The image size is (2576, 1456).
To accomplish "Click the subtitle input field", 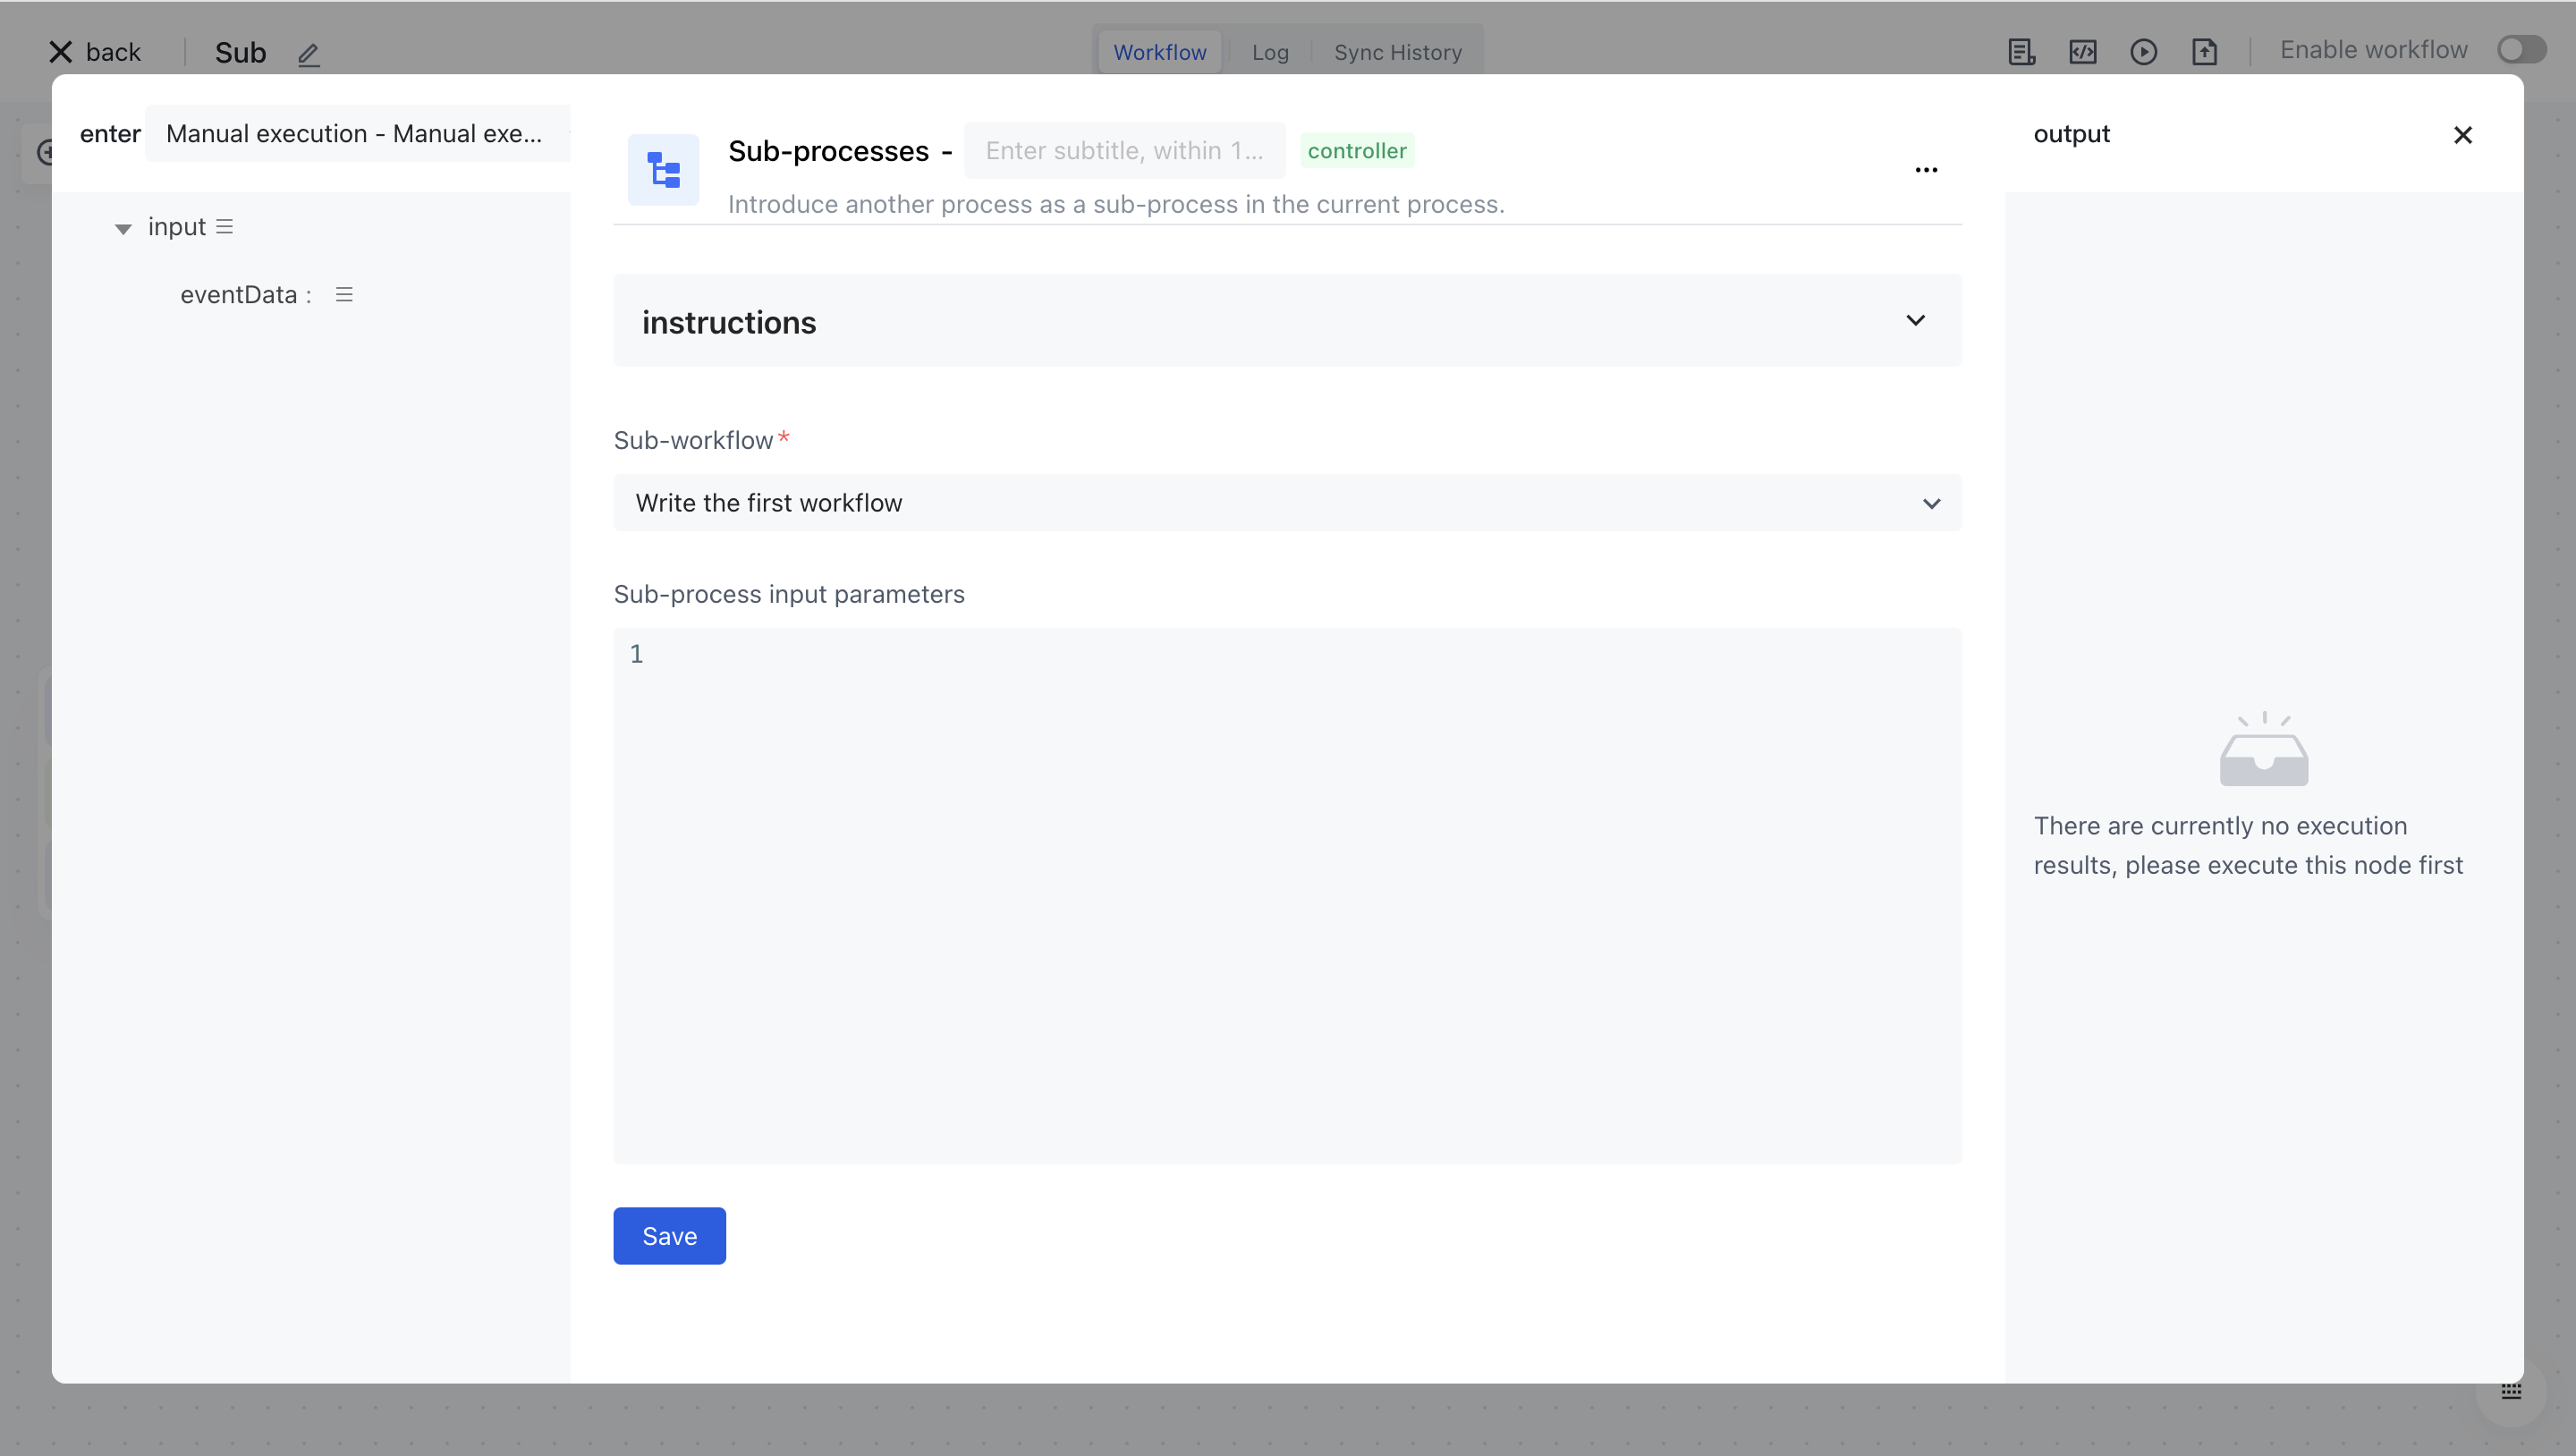I will [x=1124, y=150].
